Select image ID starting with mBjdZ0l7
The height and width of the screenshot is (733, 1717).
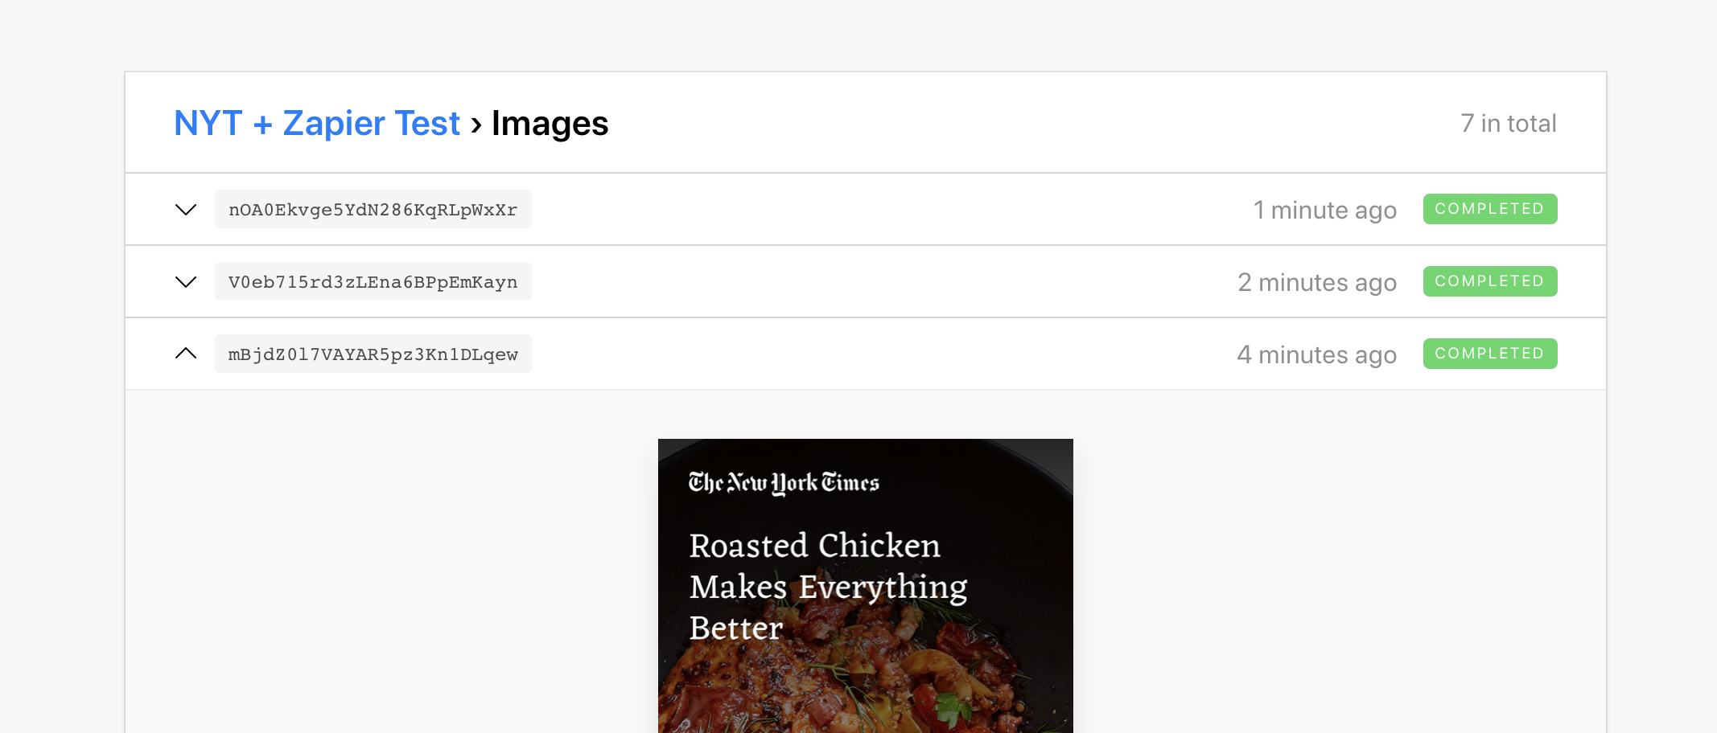373,354
